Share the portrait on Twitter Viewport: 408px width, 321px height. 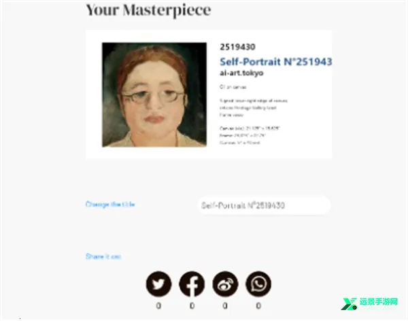pyautogui.click(x=158, y=284)
